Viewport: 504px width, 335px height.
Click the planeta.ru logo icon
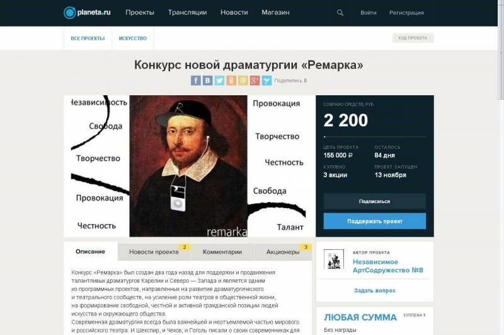[x=69, y=13]
